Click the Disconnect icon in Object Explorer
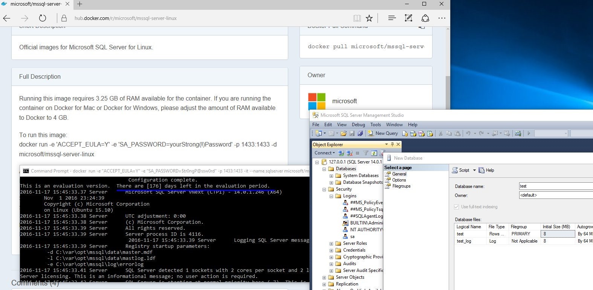Screen dimensions: 593x290 tap(350, 153)
